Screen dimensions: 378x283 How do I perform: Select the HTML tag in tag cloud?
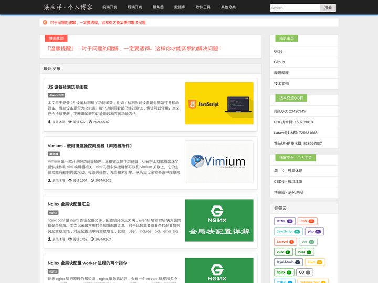tap(285, 221)
